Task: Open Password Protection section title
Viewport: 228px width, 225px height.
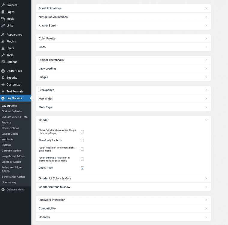Action: tap(52, 200)
